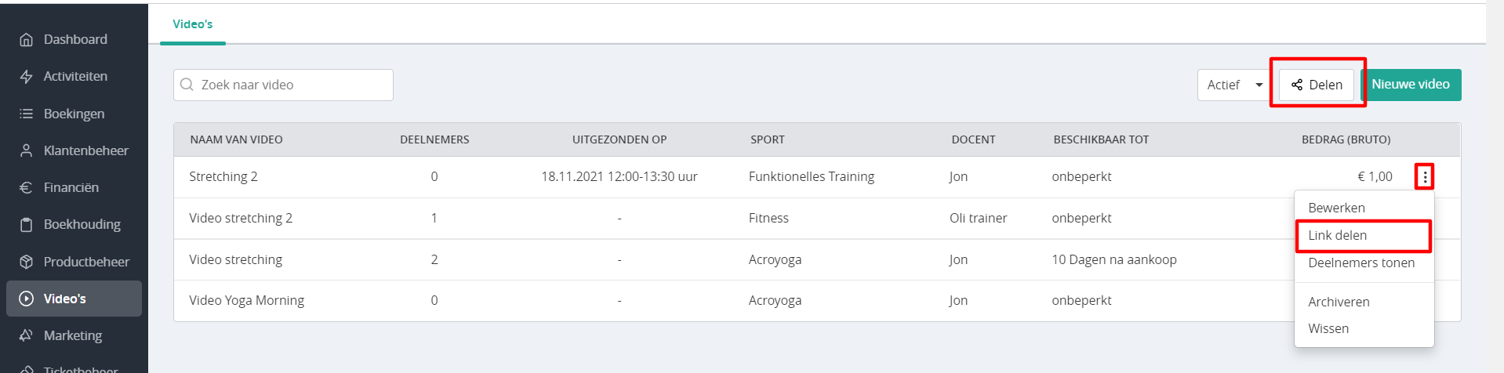This screenshot has height=373, width=1504.
Task: Select the Boekingen list icon
Action: tap(27, 114)
